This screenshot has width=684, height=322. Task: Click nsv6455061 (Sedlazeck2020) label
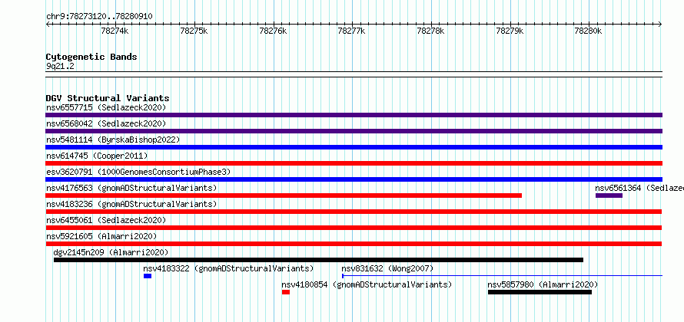click(106, 220)
